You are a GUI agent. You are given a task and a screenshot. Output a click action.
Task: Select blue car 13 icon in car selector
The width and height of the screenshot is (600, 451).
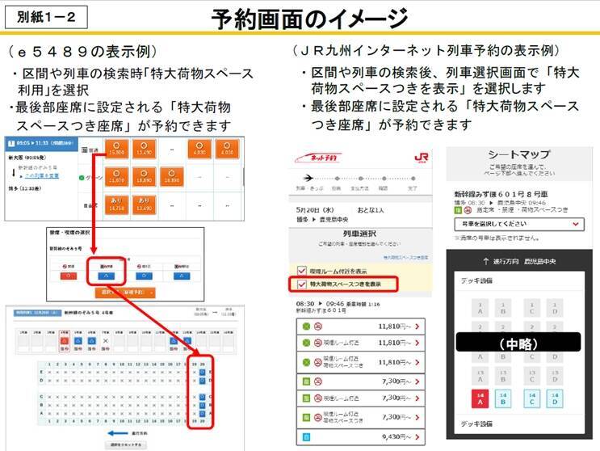[187, 341]
